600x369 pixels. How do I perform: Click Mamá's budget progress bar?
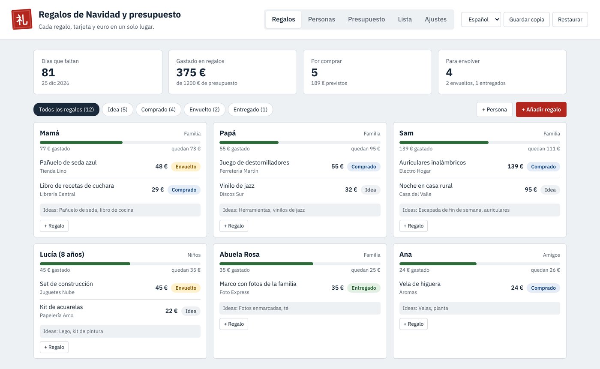(x=120, y=142)
